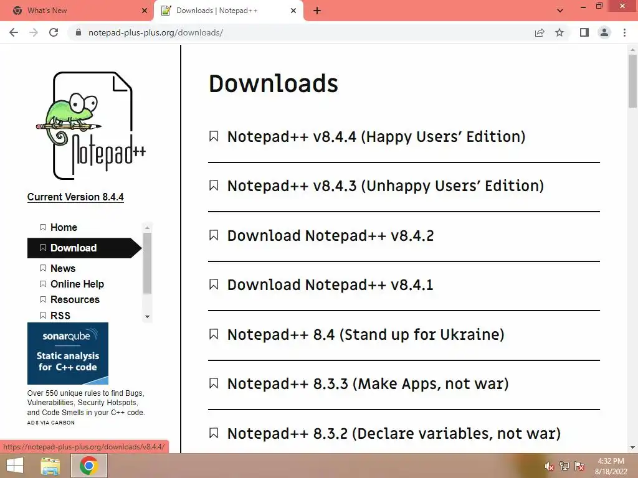638x478 pixels.
Task: Click the main page vertical scrollbar thumb
Action: point(632,82)
